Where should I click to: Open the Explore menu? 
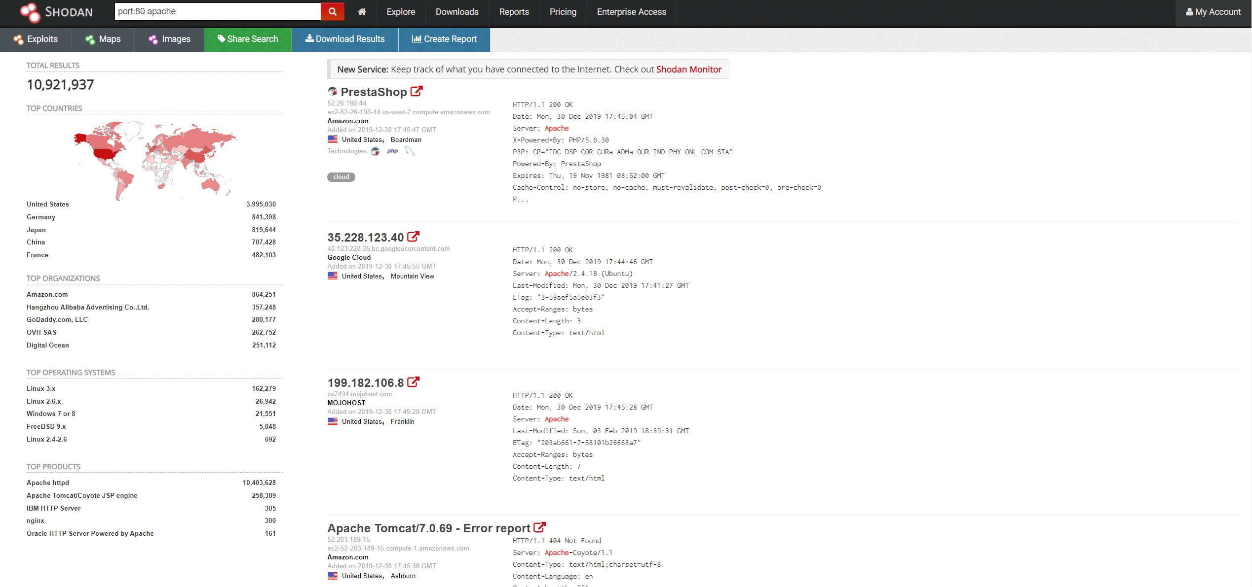pos(401,12)
